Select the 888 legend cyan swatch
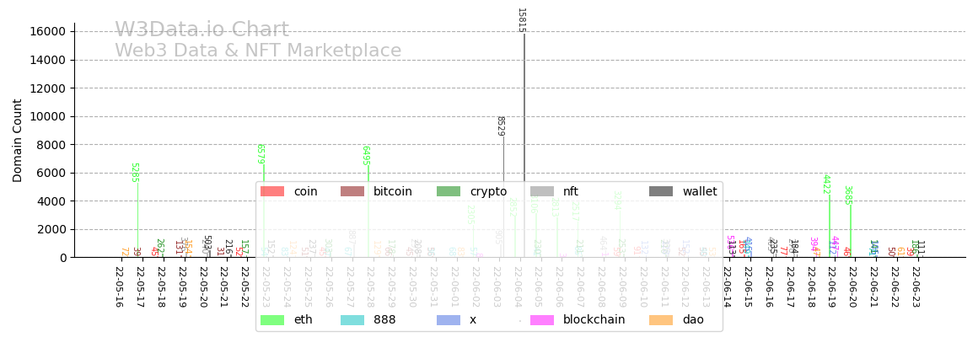 pos(352,320)
